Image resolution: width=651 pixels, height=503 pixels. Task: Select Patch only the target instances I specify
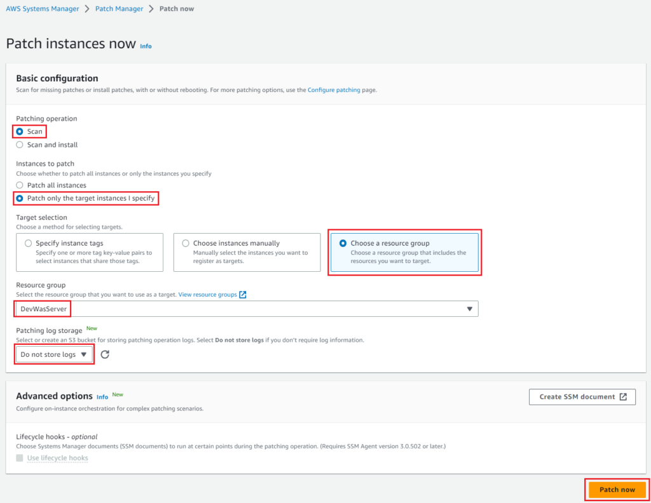tap(20, 198)
